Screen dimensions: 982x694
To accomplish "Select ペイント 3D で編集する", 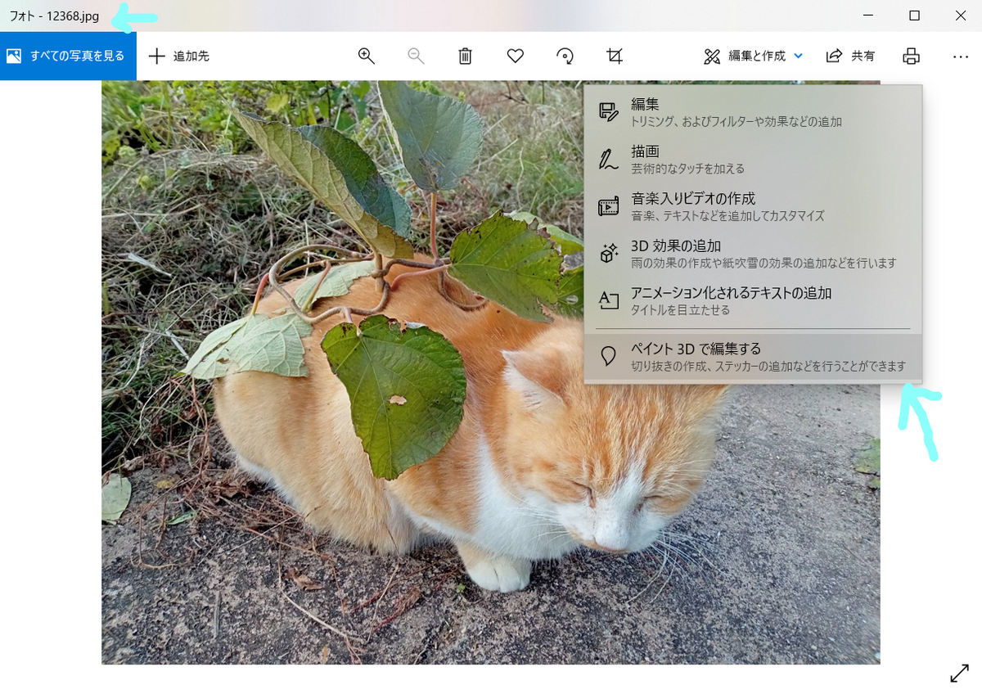I will point(753,358).
